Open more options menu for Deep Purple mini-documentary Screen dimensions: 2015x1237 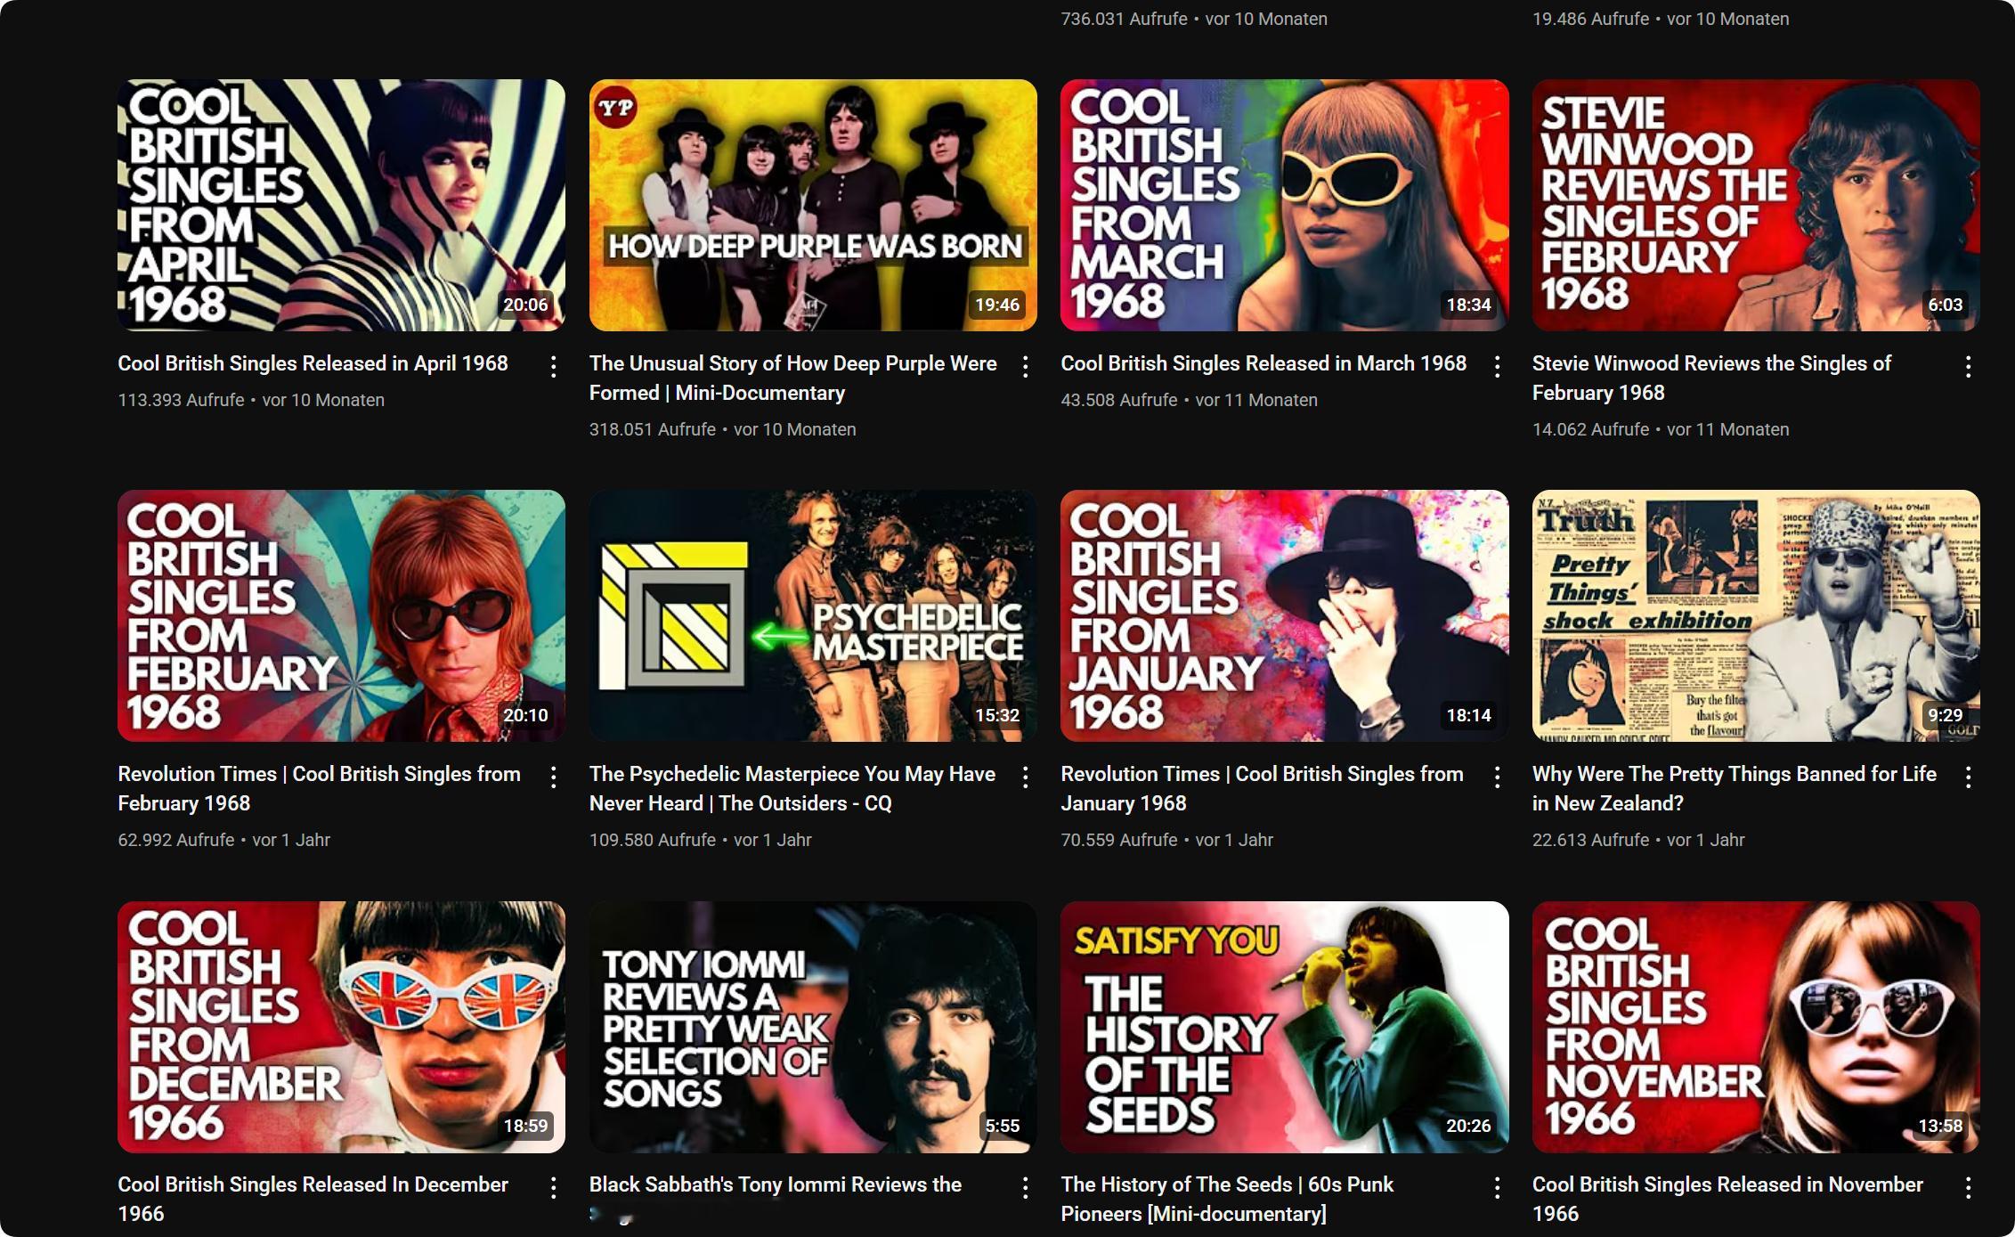[x=1025, y=366]
